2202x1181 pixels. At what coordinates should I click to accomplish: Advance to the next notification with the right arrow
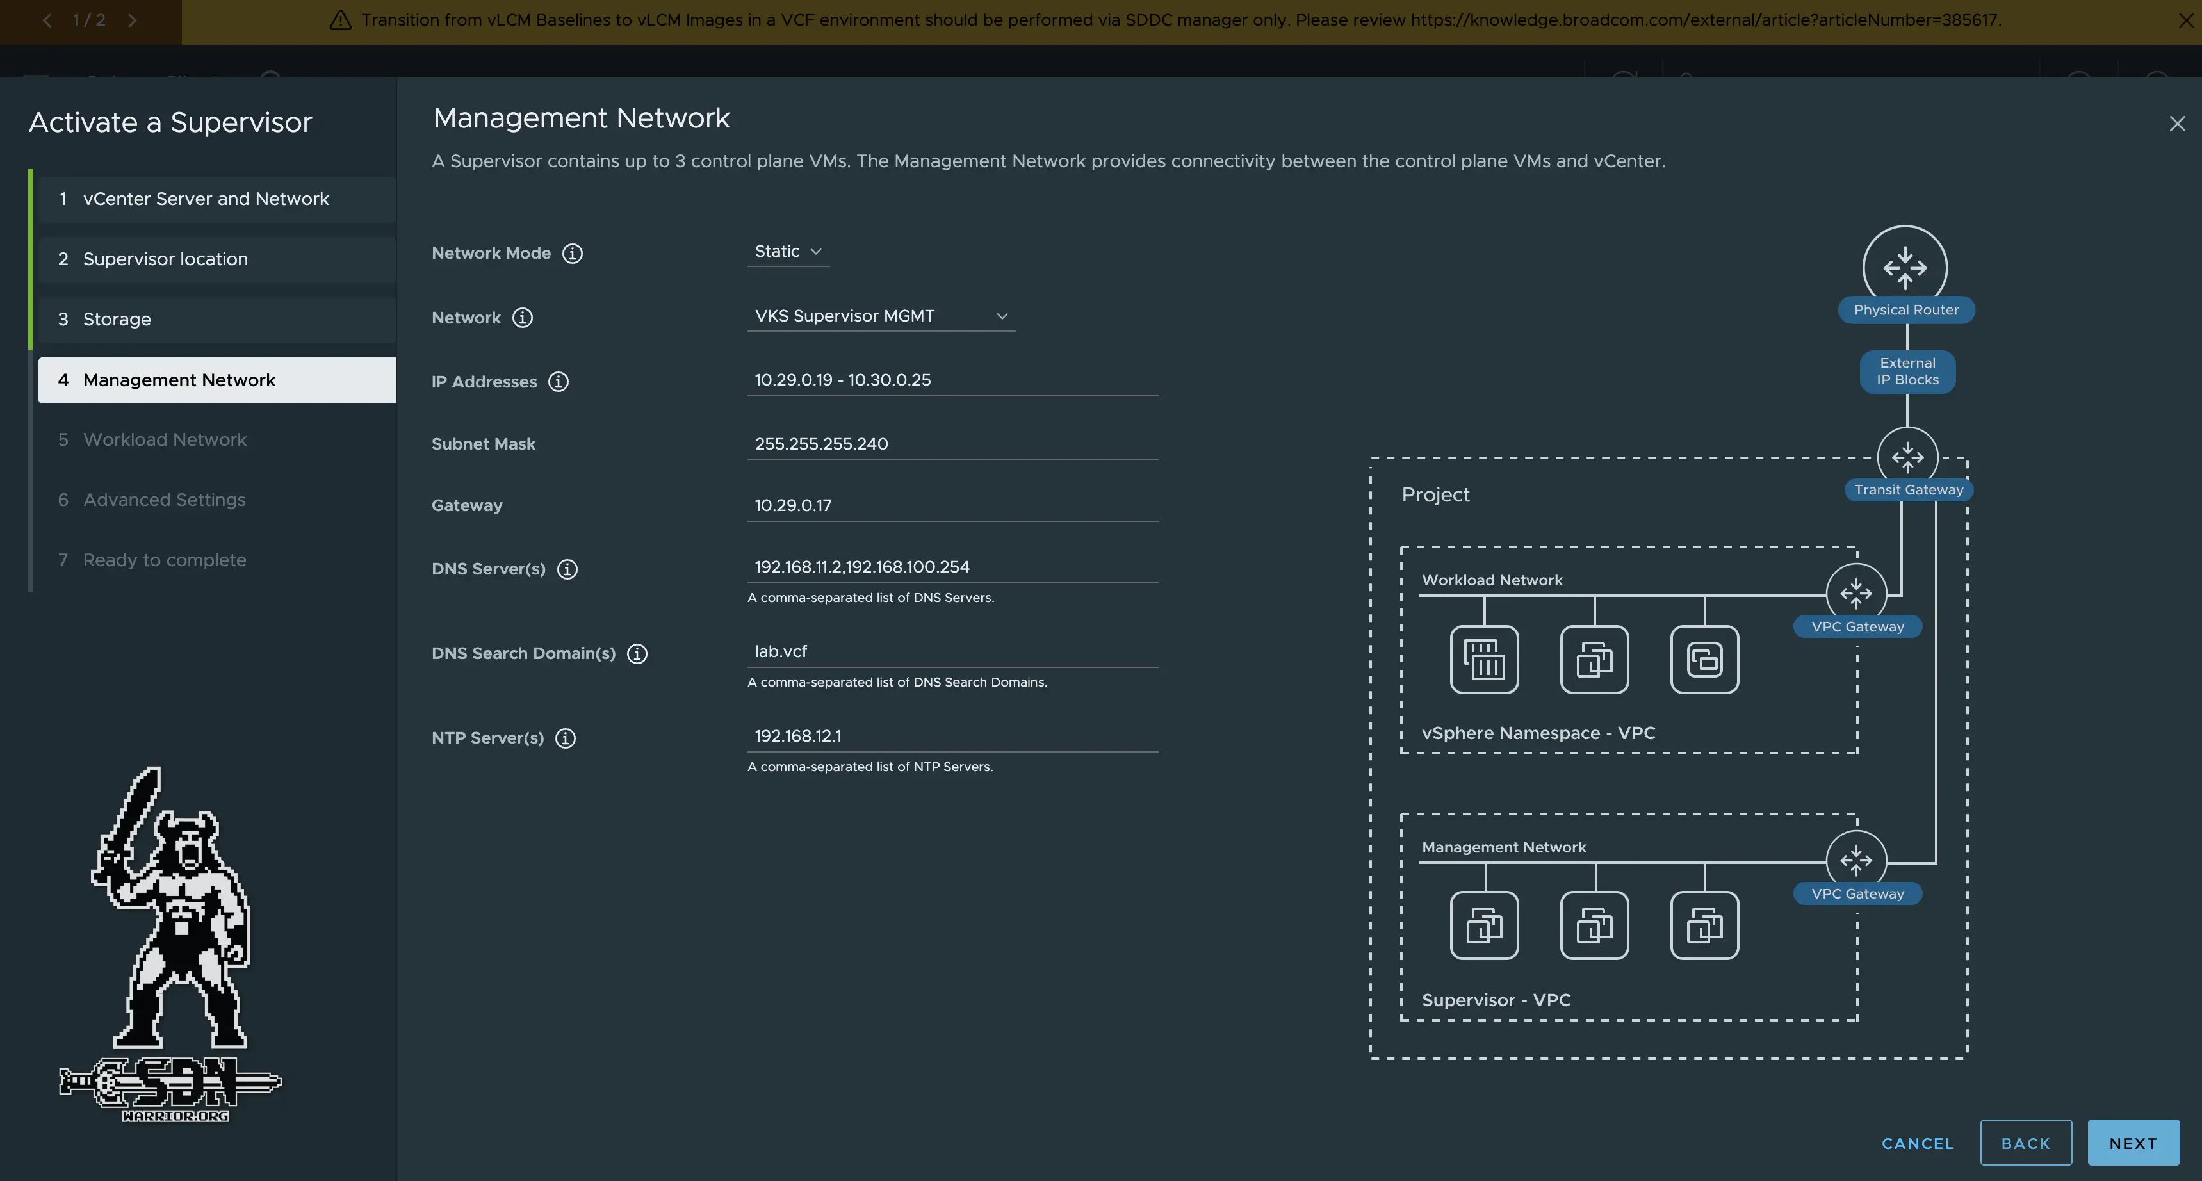pyautogui.click(x=133, y=20)
